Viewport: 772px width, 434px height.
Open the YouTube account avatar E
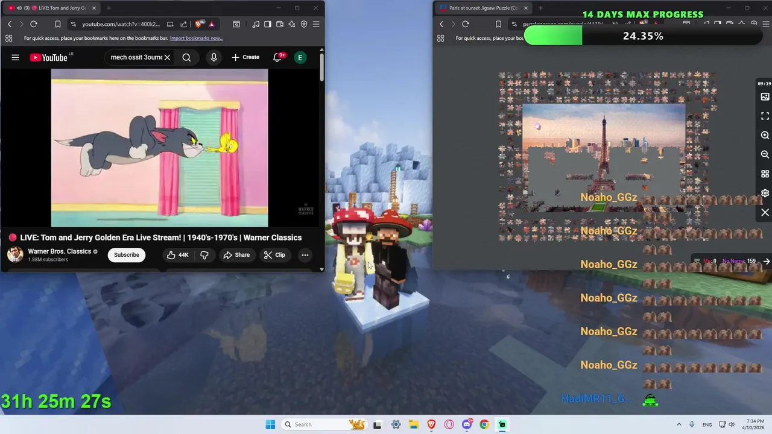coord(300,57)
